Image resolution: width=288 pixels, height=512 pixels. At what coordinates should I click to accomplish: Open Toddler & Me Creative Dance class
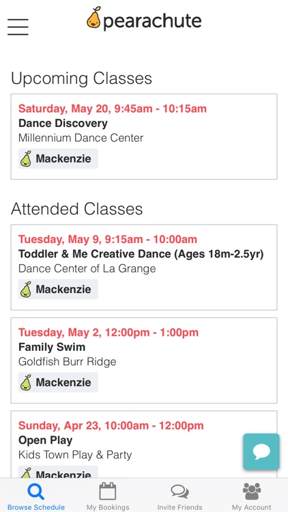141,254
